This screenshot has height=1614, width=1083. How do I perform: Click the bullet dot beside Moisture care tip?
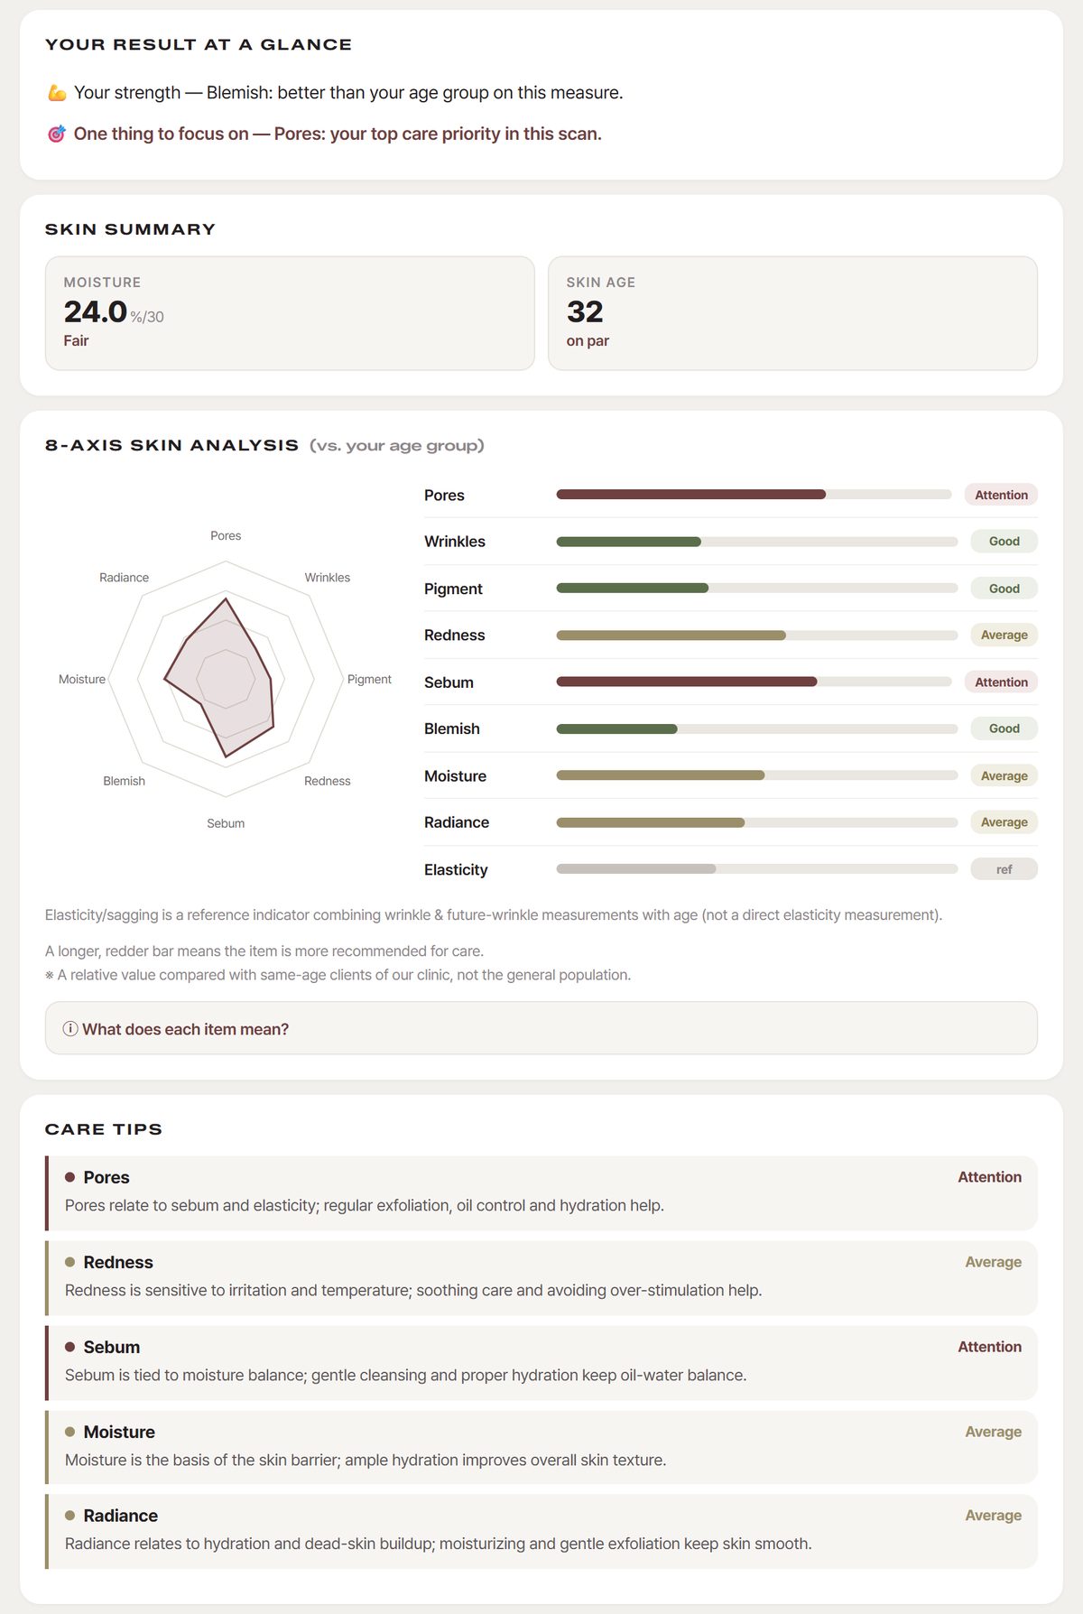69,1432
